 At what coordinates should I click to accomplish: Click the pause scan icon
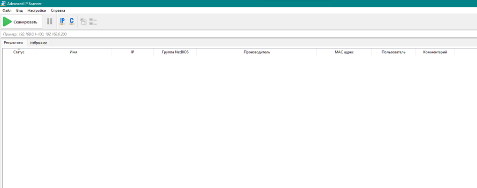[50, 22]
